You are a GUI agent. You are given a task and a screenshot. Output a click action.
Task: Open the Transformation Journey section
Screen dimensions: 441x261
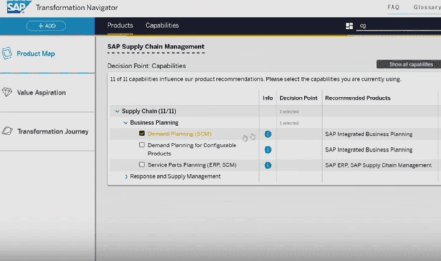(x=47, y=131)
